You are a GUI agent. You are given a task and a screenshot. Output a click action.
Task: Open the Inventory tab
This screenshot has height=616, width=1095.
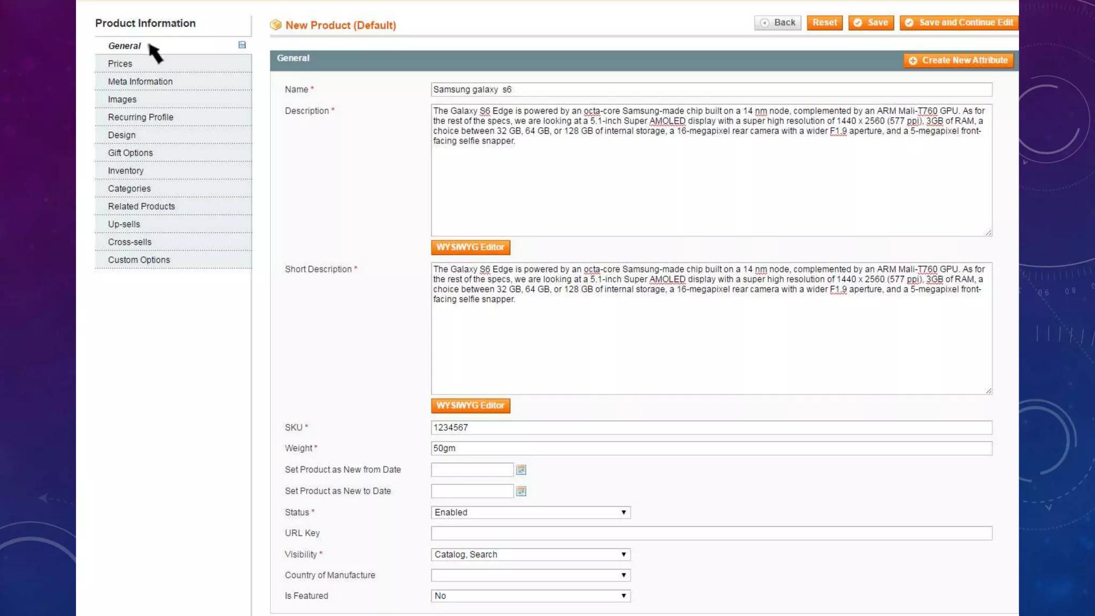coord(126,171)
